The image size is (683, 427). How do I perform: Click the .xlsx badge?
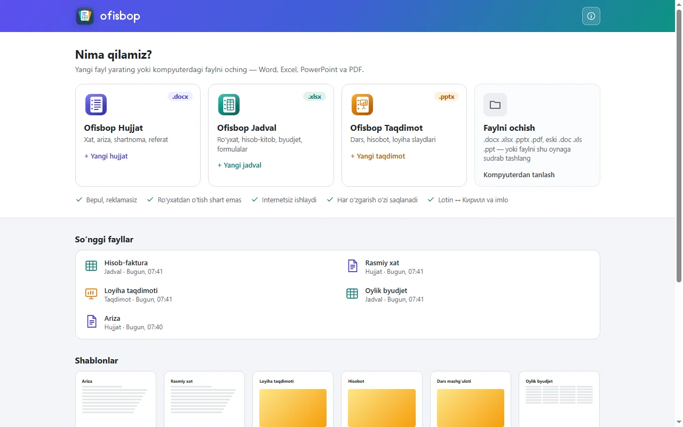coord(315,97)
